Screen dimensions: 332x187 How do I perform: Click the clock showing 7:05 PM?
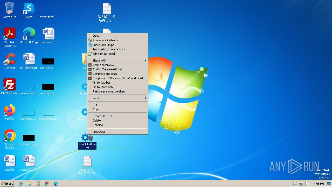click(319, 184)
